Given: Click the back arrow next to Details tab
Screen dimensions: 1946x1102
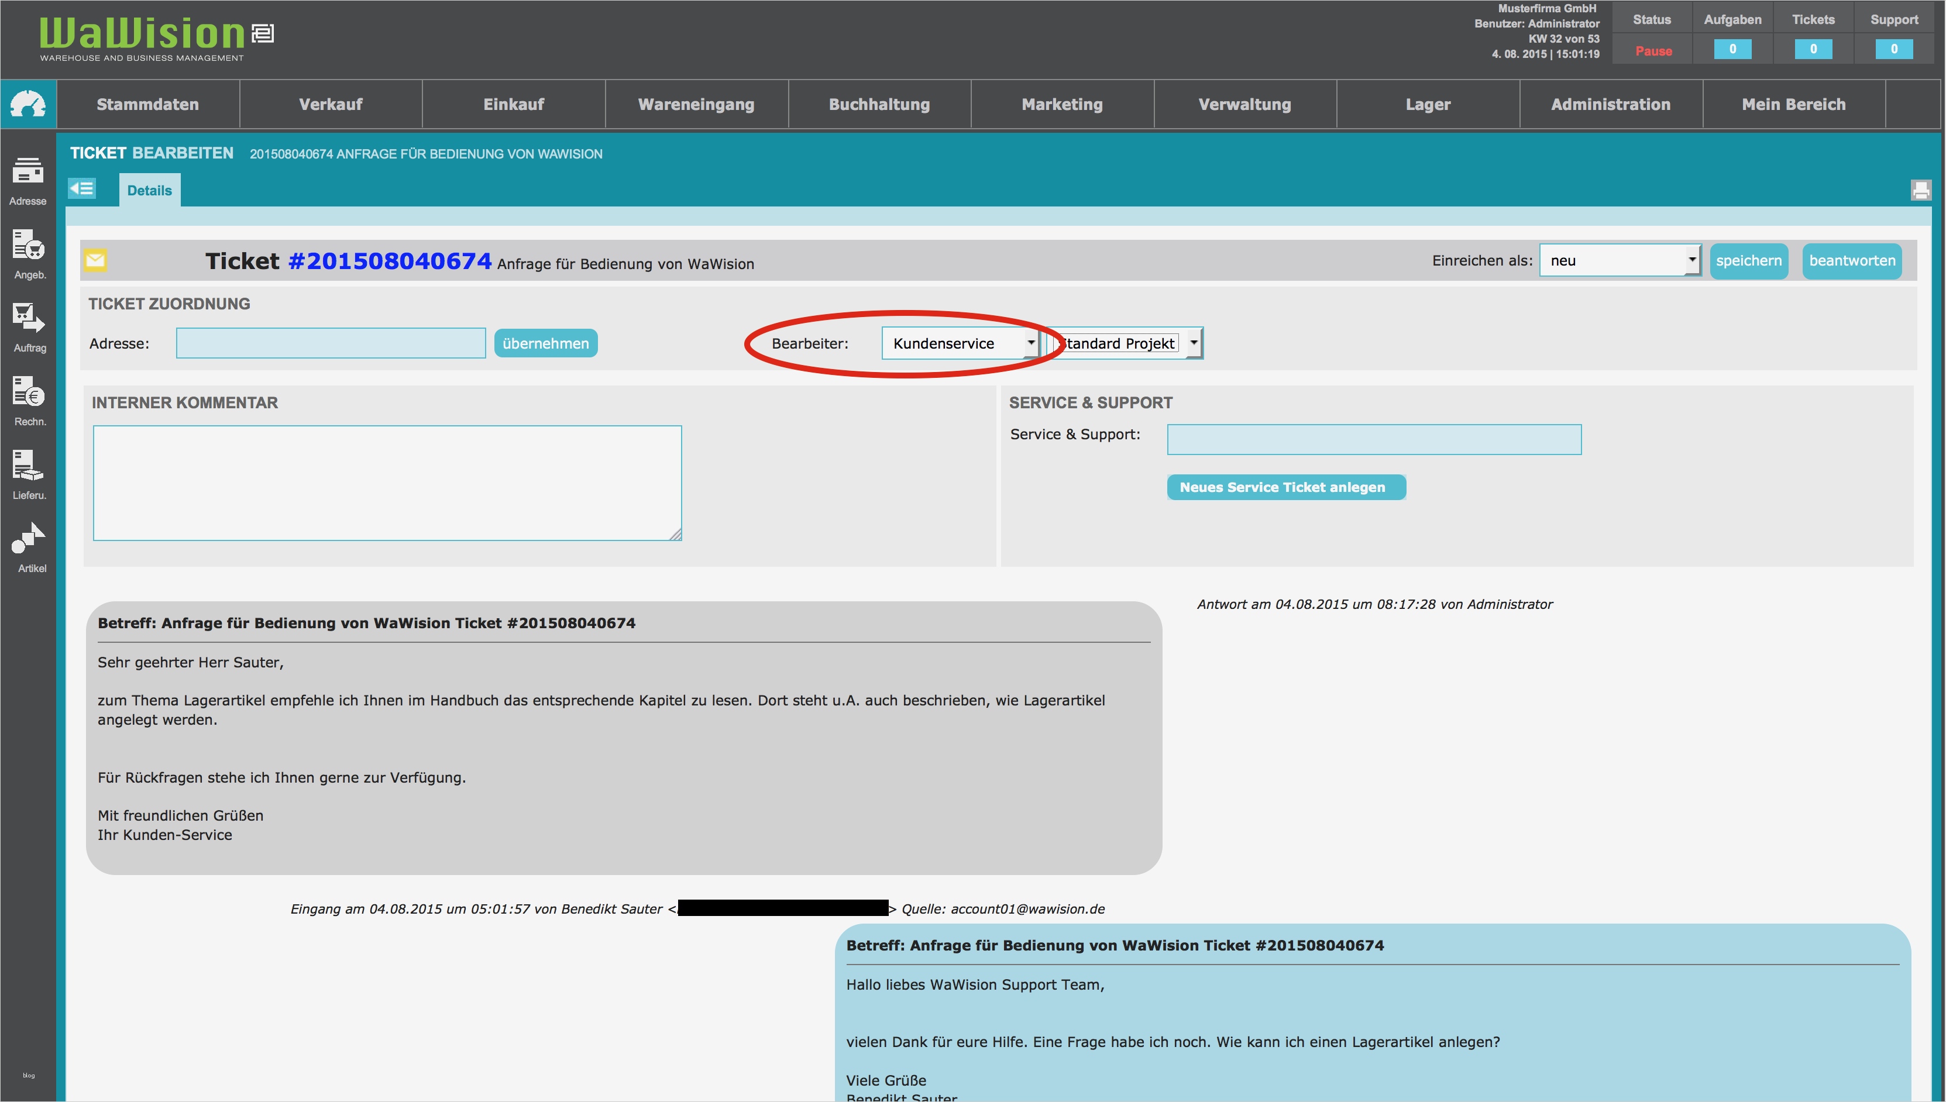Looking at the screenshot, I should [x=82, y=188].
